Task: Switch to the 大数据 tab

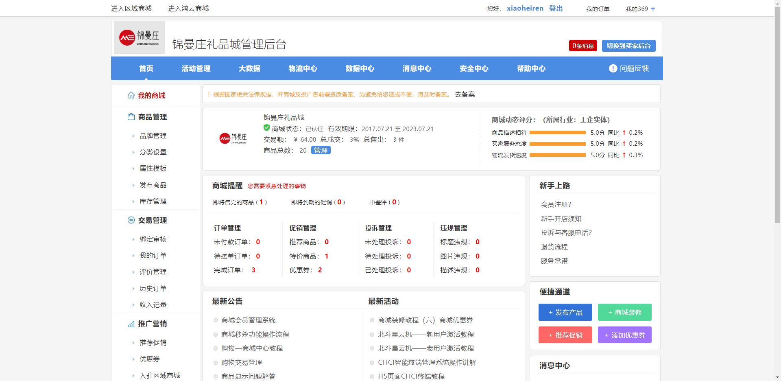Action: (249, 68)
